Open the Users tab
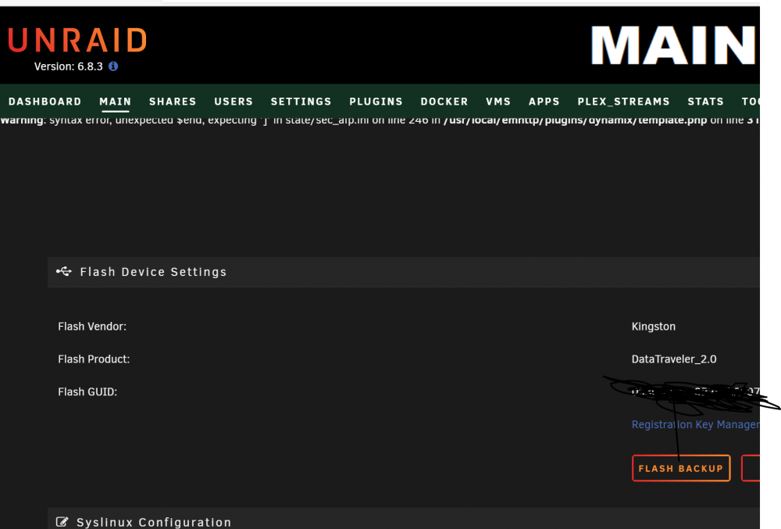Screen dimensions: 781x529 [x=234, y=102]
